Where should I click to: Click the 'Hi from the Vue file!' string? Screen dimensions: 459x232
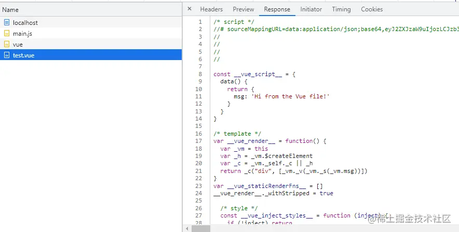point(290,96)
